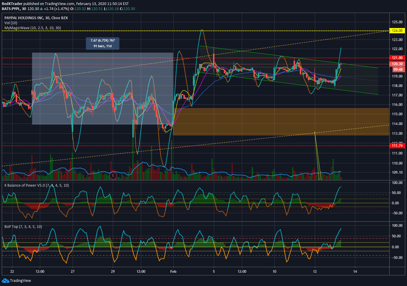407x286 pixels.
Task: Click the TradingView logo at the bottom
Action: coord(17,280)
